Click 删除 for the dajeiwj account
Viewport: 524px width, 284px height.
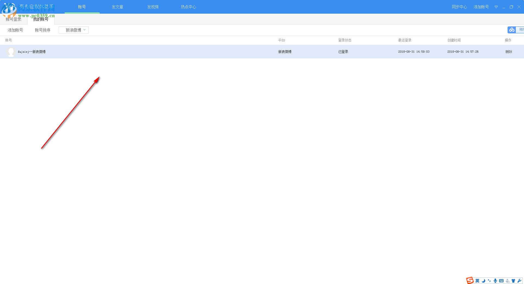coord(509,52)
